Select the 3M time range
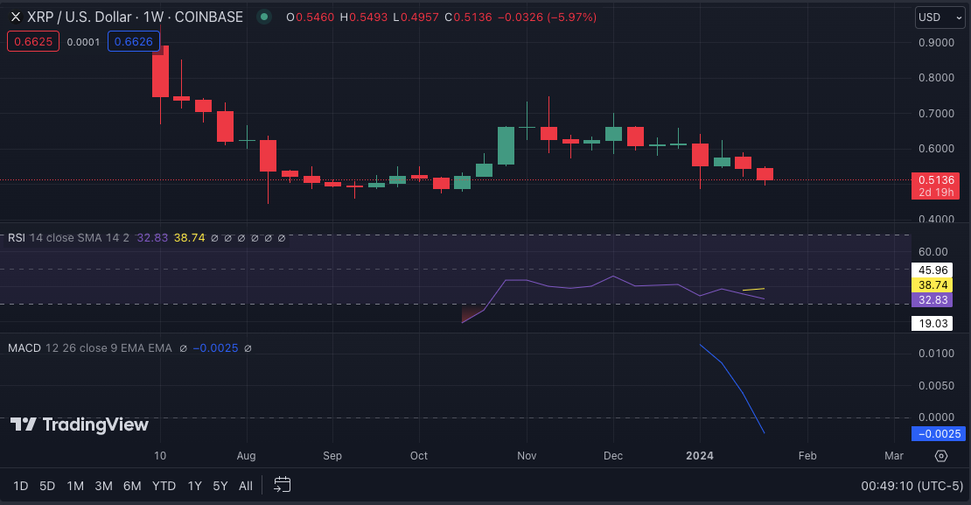The height and width of the screenshot is (505, 971). tap(103, 486)
